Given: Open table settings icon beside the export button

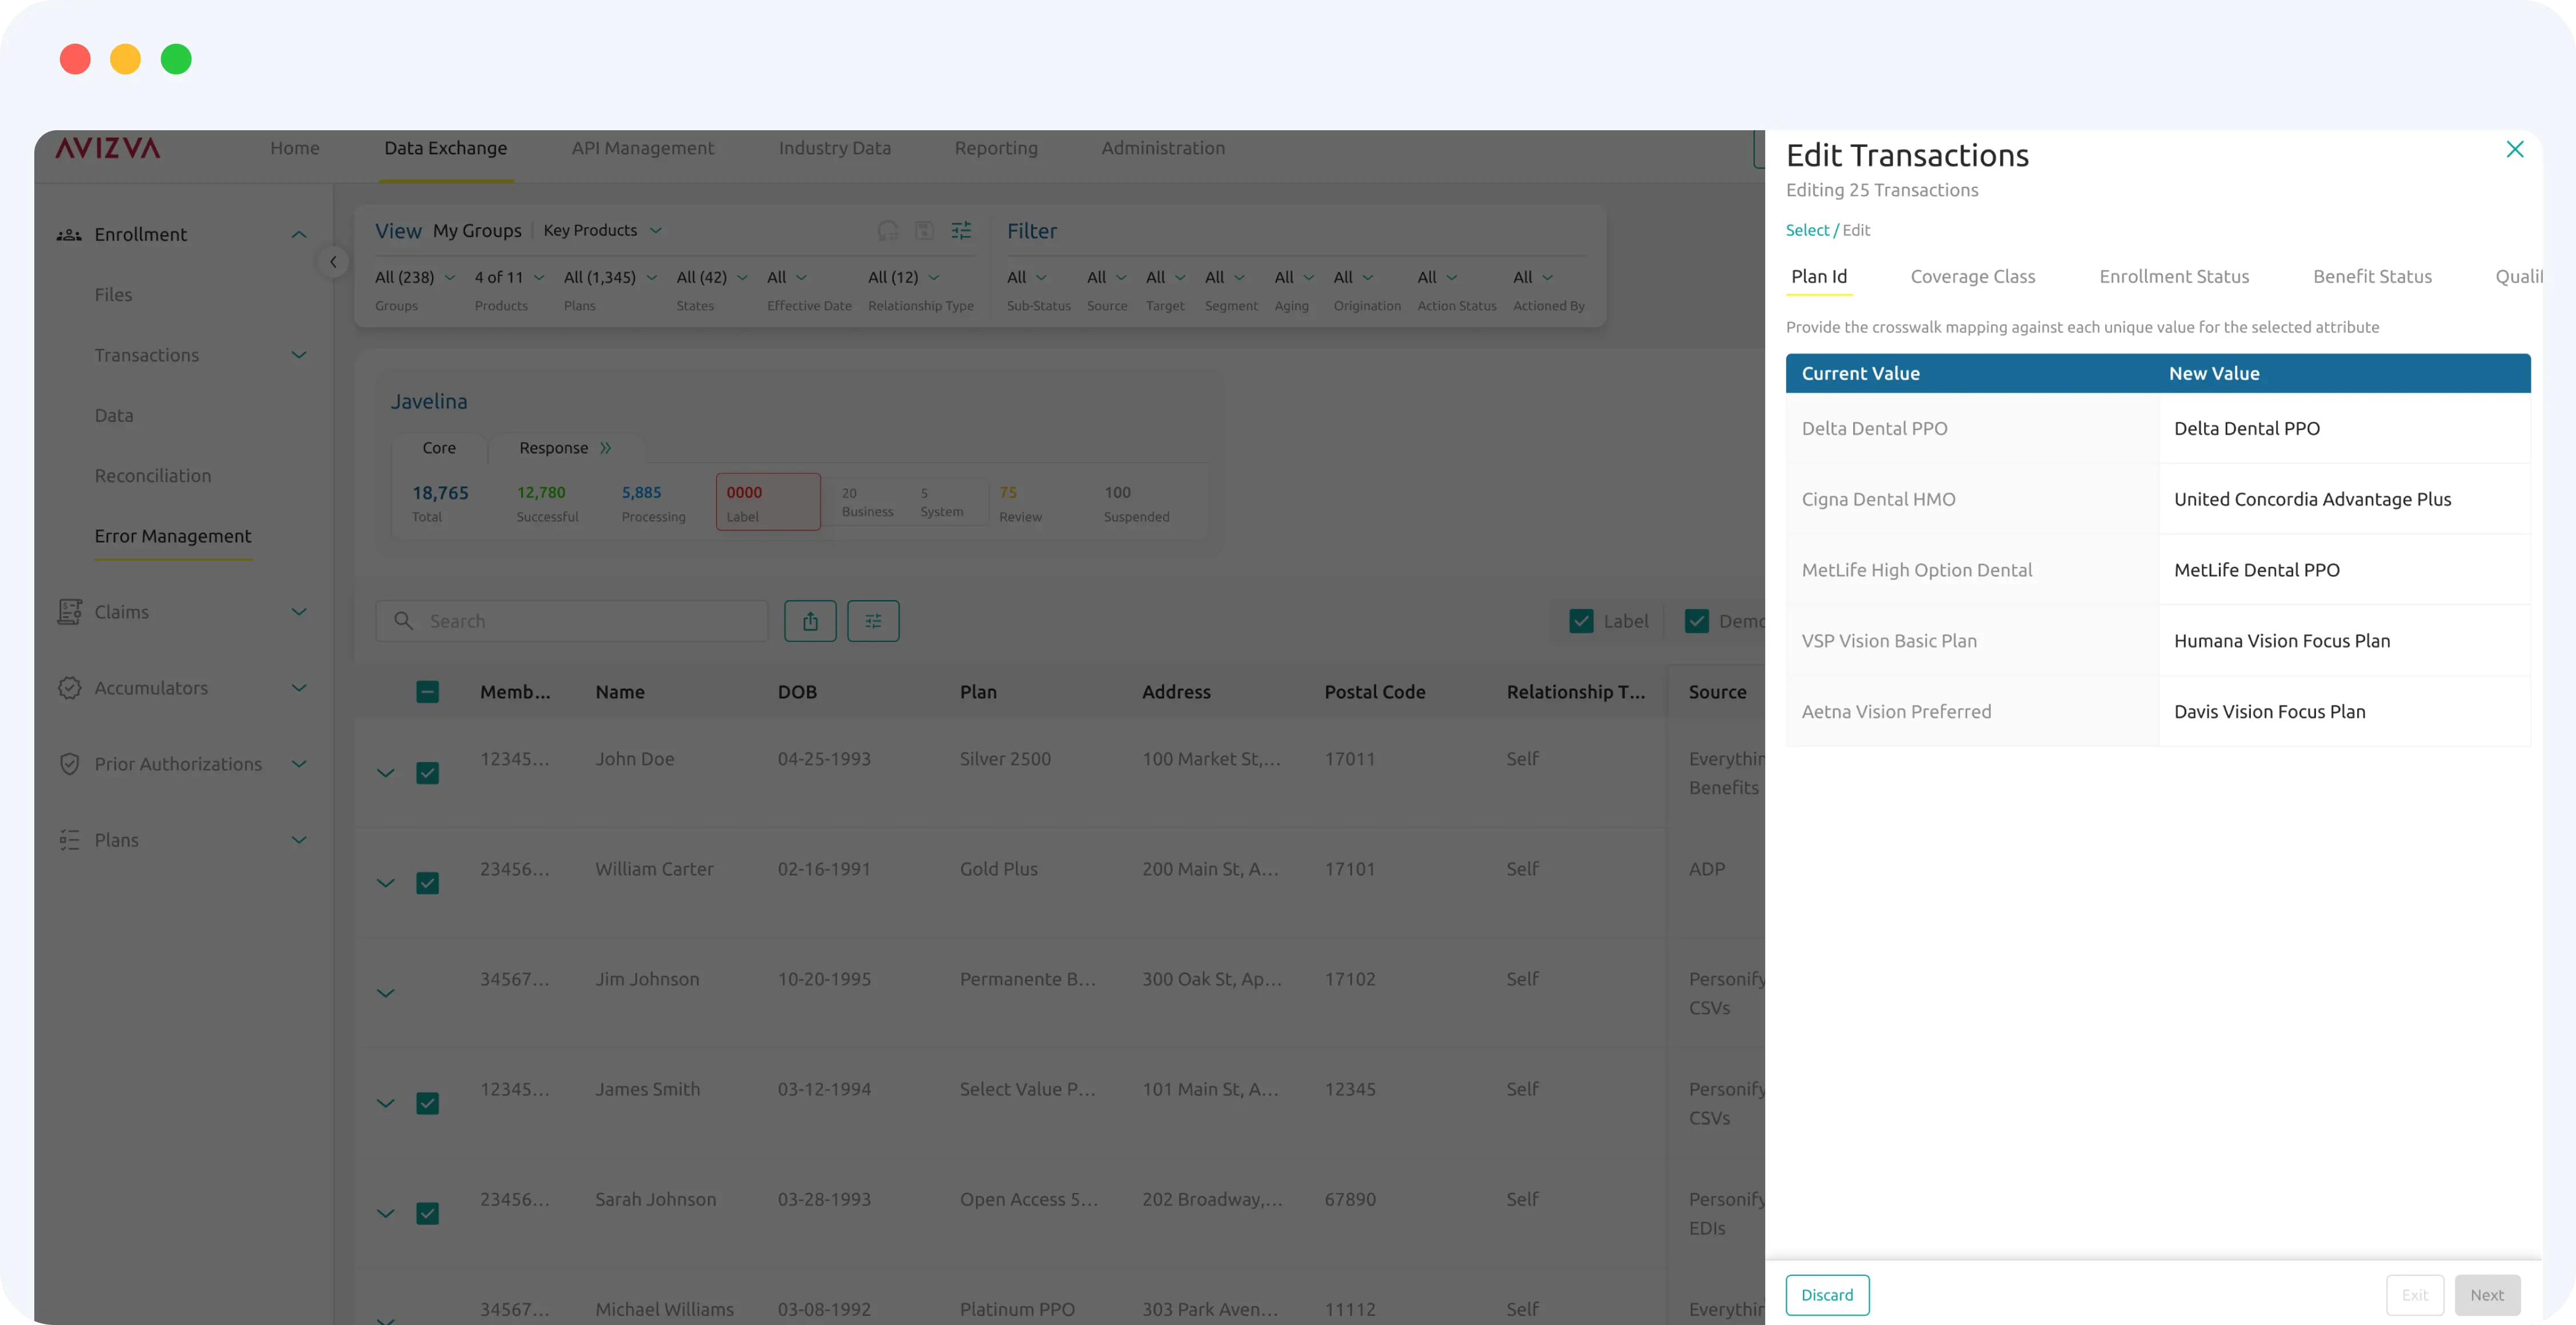Looking at the screenshot, I should coord(873,621).
